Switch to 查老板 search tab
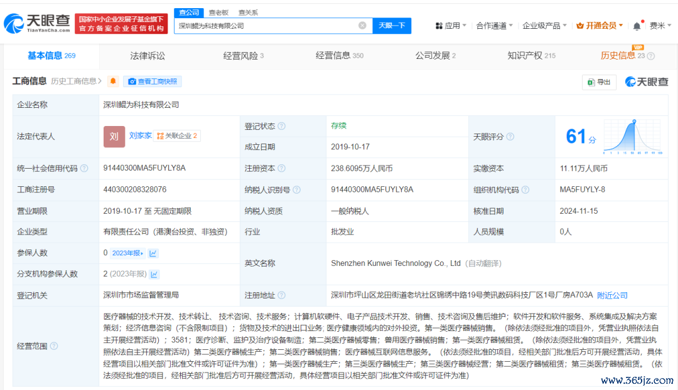 coord(218,13)
